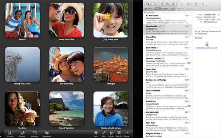
Task: Switch to the Drafts mailbox
Action: tap(165, 9)
